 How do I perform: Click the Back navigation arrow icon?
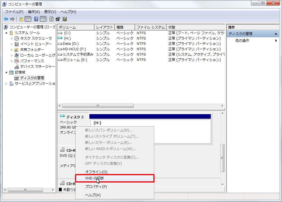click(6, 19)
